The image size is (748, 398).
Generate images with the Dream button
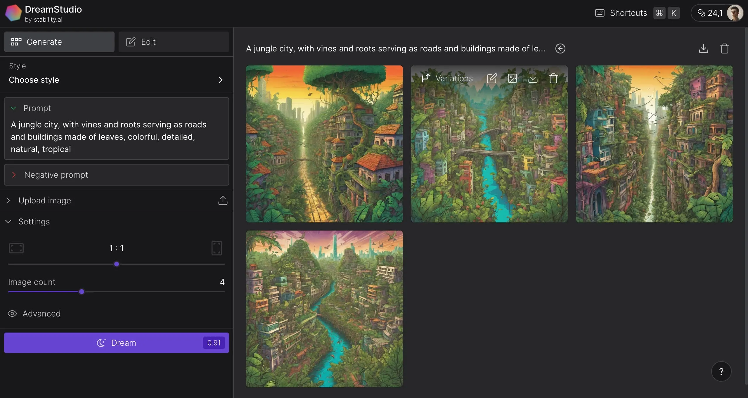[117, 342]
